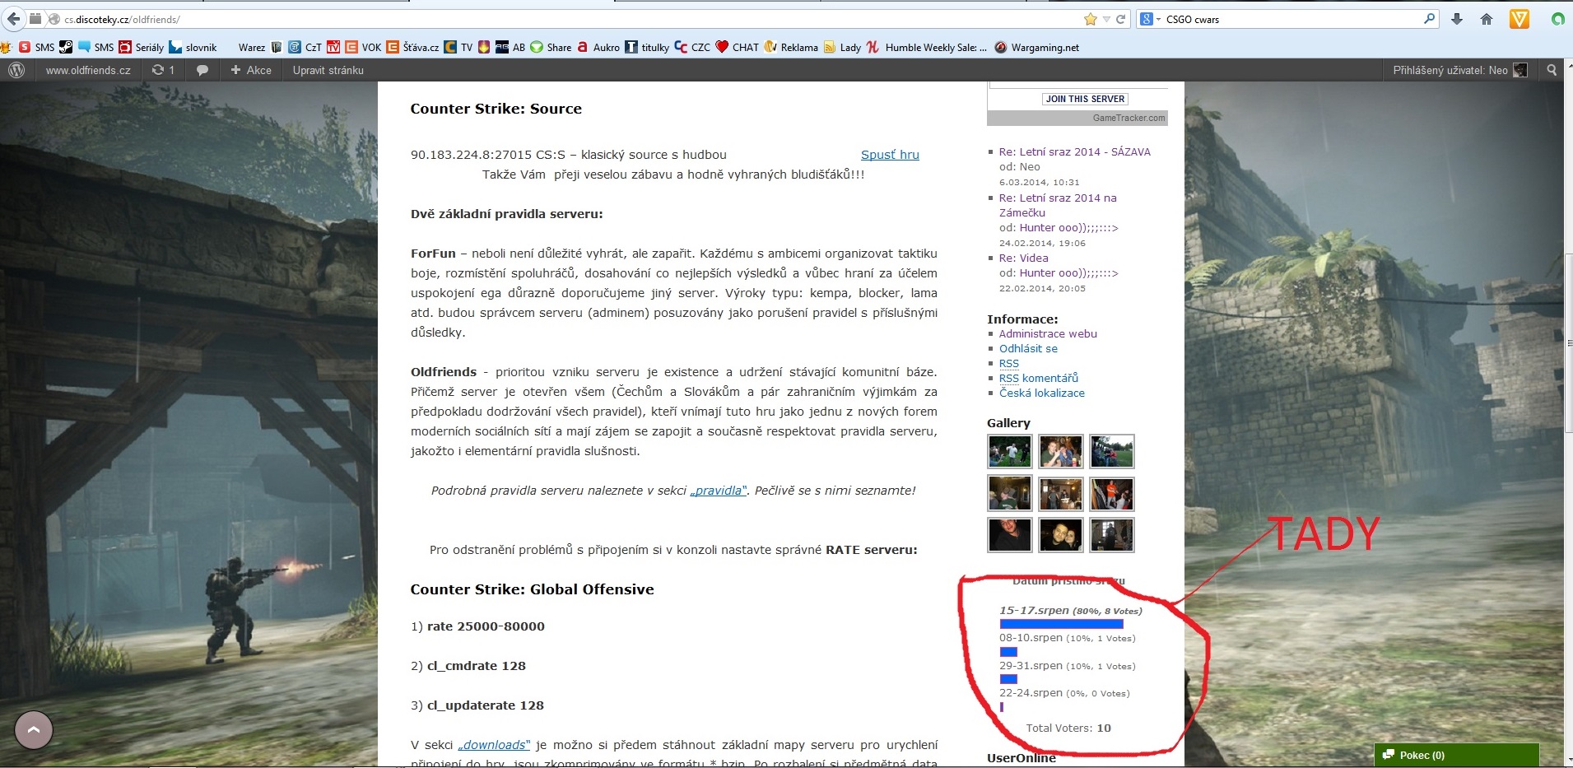Open the pravidla rules link

pyautogui.click(x=718, y=491)
